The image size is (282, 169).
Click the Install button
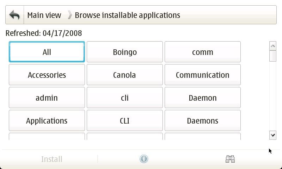click(x=52, y=159)
